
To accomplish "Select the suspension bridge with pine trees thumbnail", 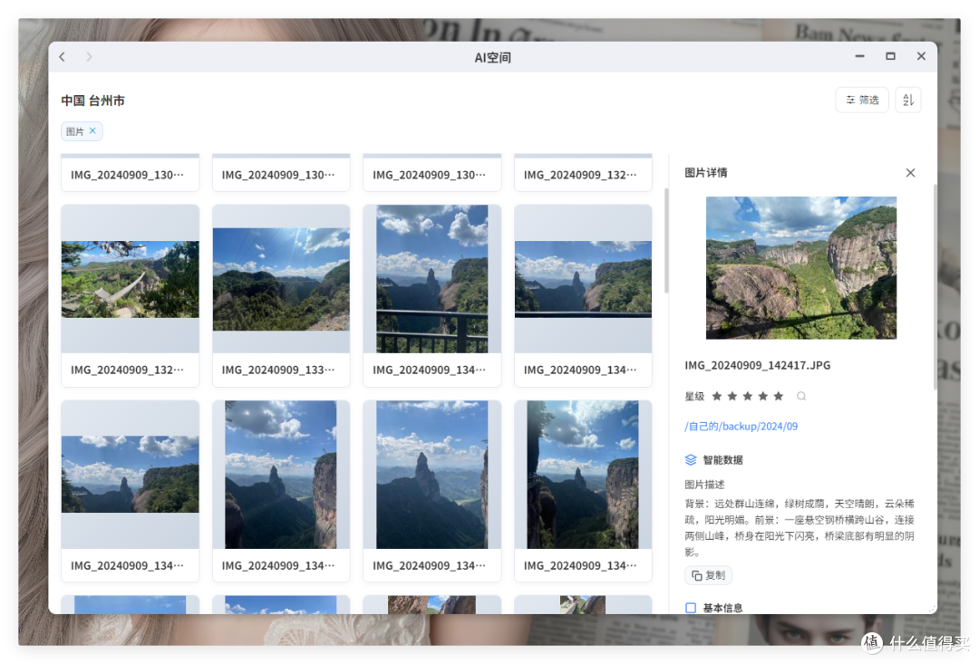I will (x=130, y=280).
